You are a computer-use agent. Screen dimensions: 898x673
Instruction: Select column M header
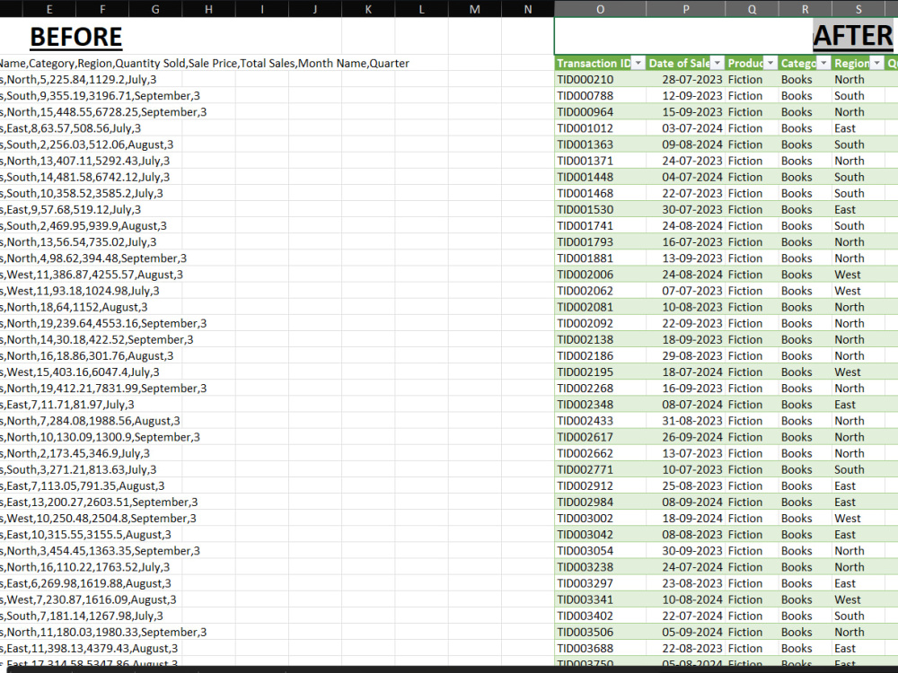[x=475, y=9]
